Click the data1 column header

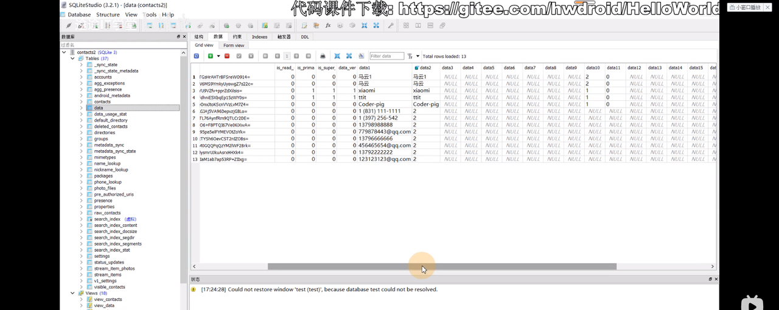(384, 67)
